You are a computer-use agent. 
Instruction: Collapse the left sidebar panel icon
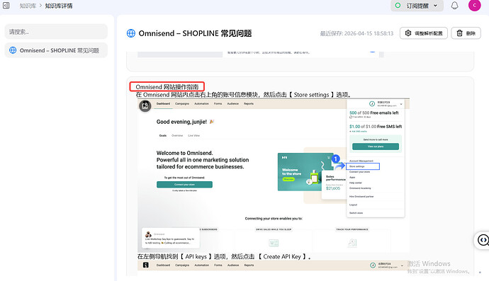point(6,5)
